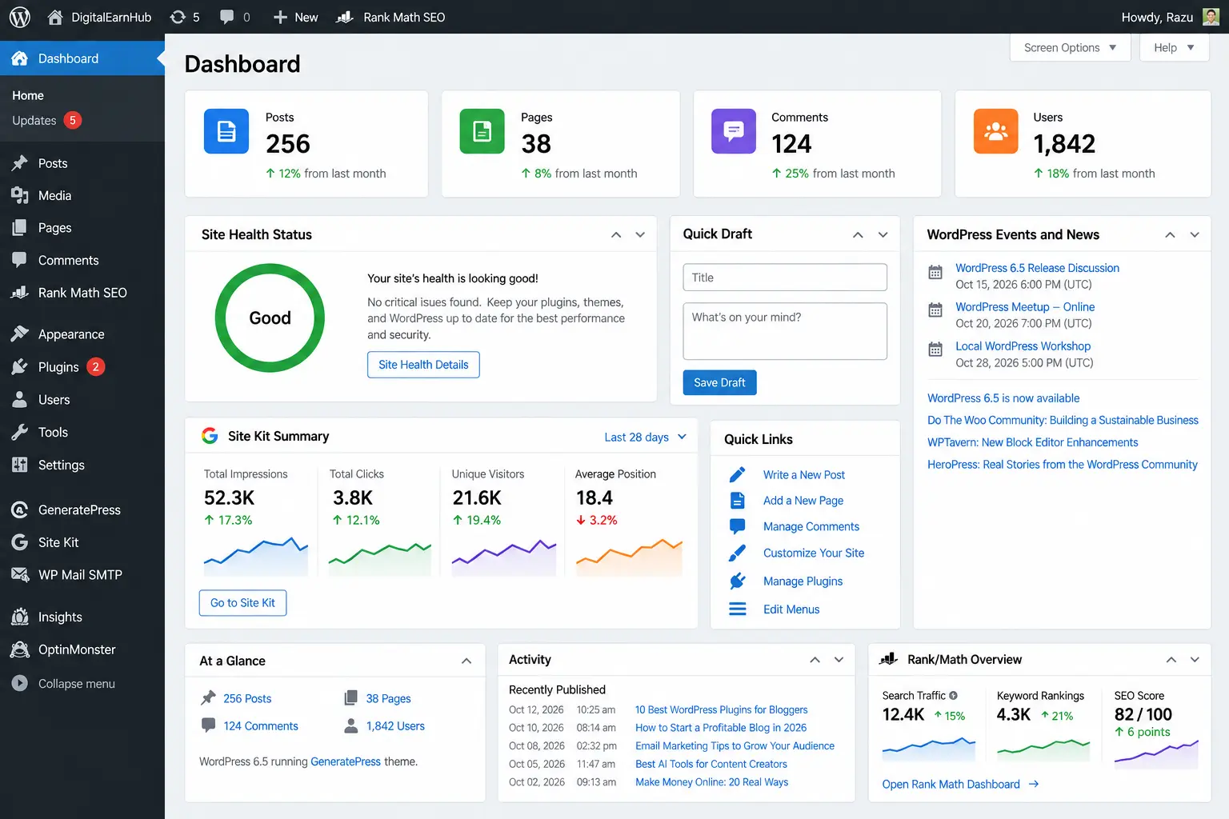Open Site Kit in the sidebar
This screenshot has height=819, width=1229.
coord(82,542)
